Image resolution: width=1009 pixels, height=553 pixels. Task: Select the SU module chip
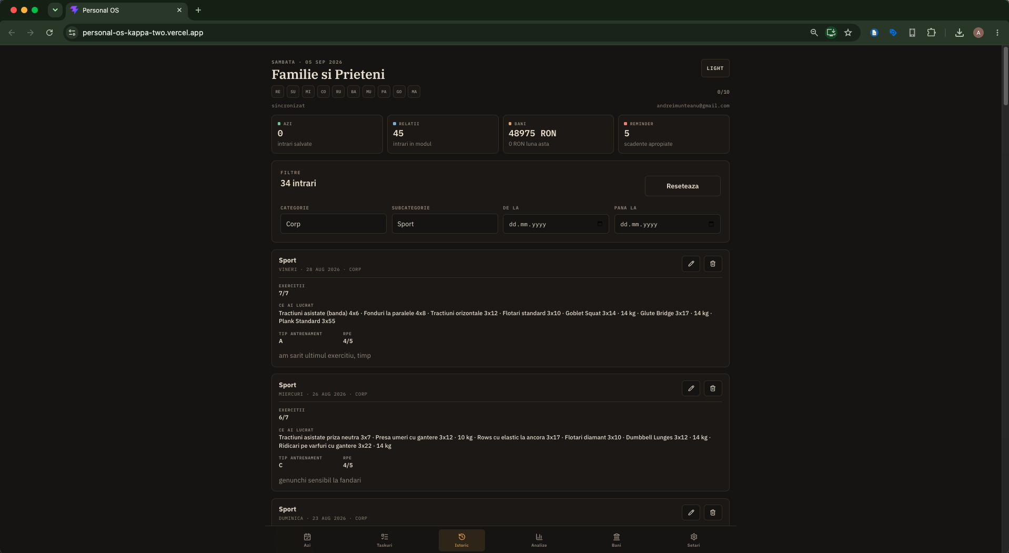pyautogui.click(x=293, y=92)
